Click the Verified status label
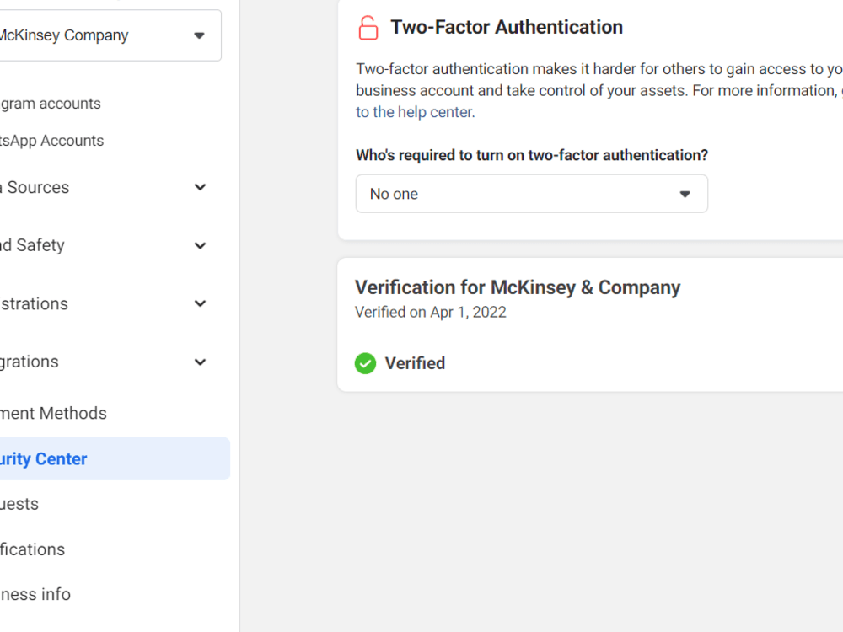 [415, 363]
